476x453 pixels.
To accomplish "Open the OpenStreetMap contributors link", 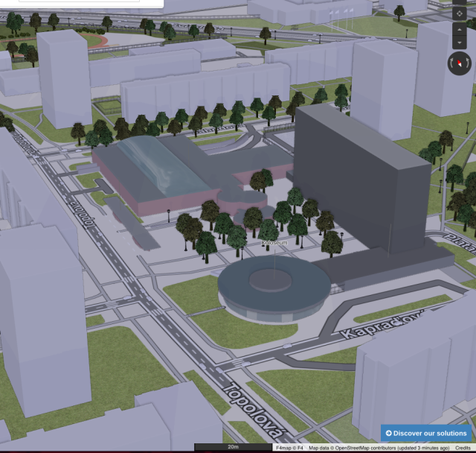I will point(356,449).
